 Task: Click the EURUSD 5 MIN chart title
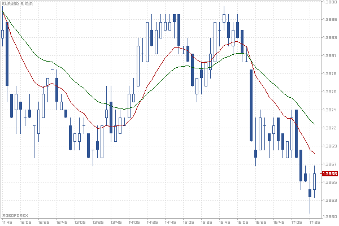(18, 4)
